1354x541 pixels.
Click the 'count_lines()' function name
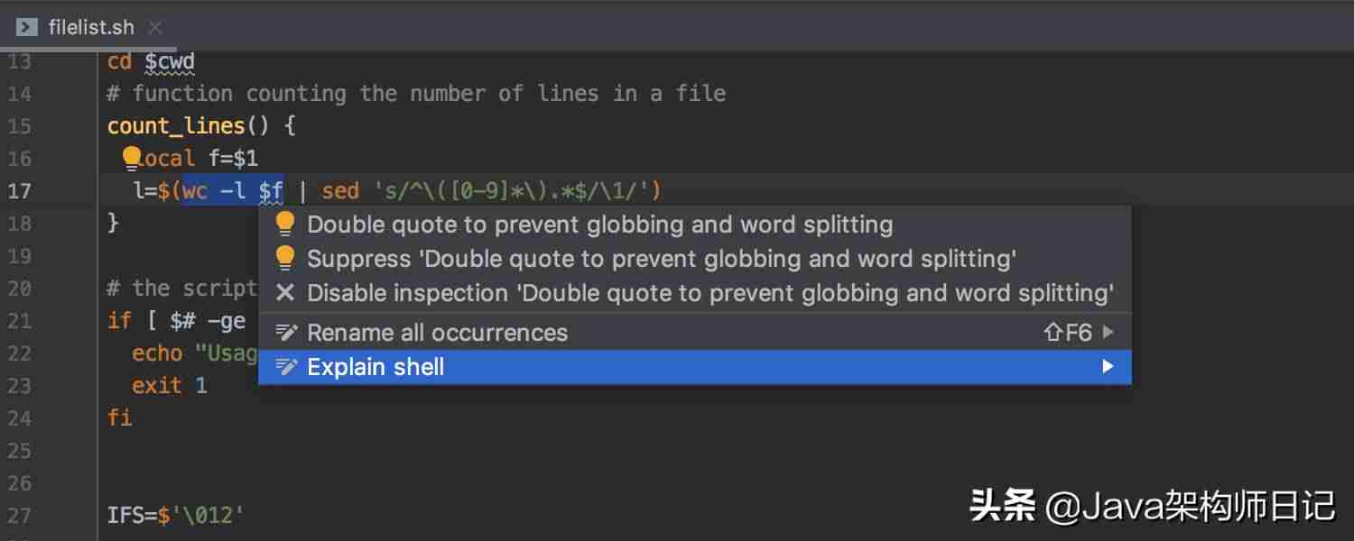[x=189, y=126]
